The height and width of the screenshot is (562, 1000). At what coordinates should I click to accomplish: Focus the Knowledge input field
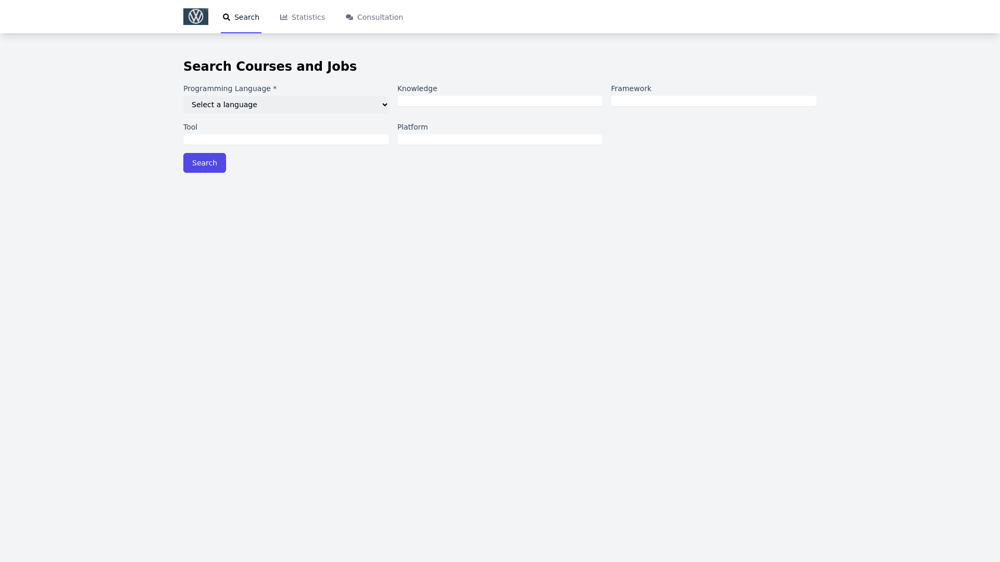(499, 101)
